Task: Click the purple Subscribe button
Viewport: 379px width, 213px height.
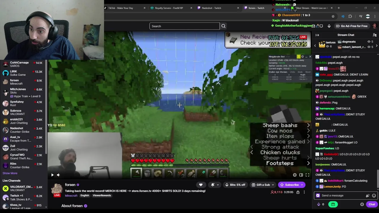Action: pyautogui.click(x=289, y=185)
